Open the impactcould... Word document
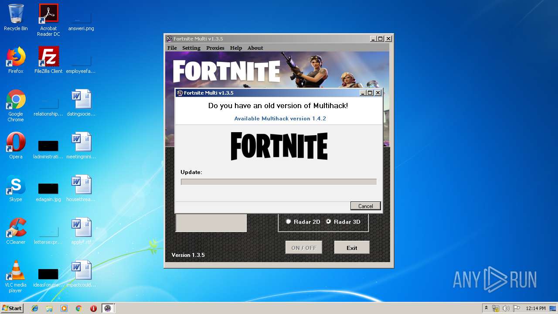This screenshot has height=314, width=558. pos(81,274)
